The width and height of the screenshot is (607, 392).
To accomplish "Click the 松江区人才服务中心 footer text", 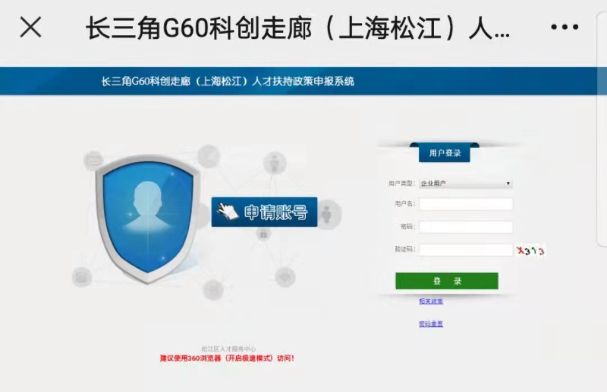I will [x=228, y=349].
